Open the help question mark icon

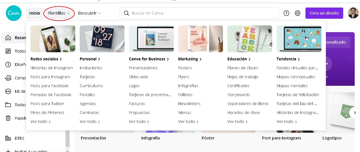click(286, 13)
